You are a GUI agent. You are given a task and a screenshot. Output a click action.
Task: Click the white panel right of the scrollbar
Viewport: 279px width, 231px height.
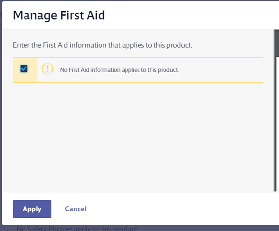(278, 125)
